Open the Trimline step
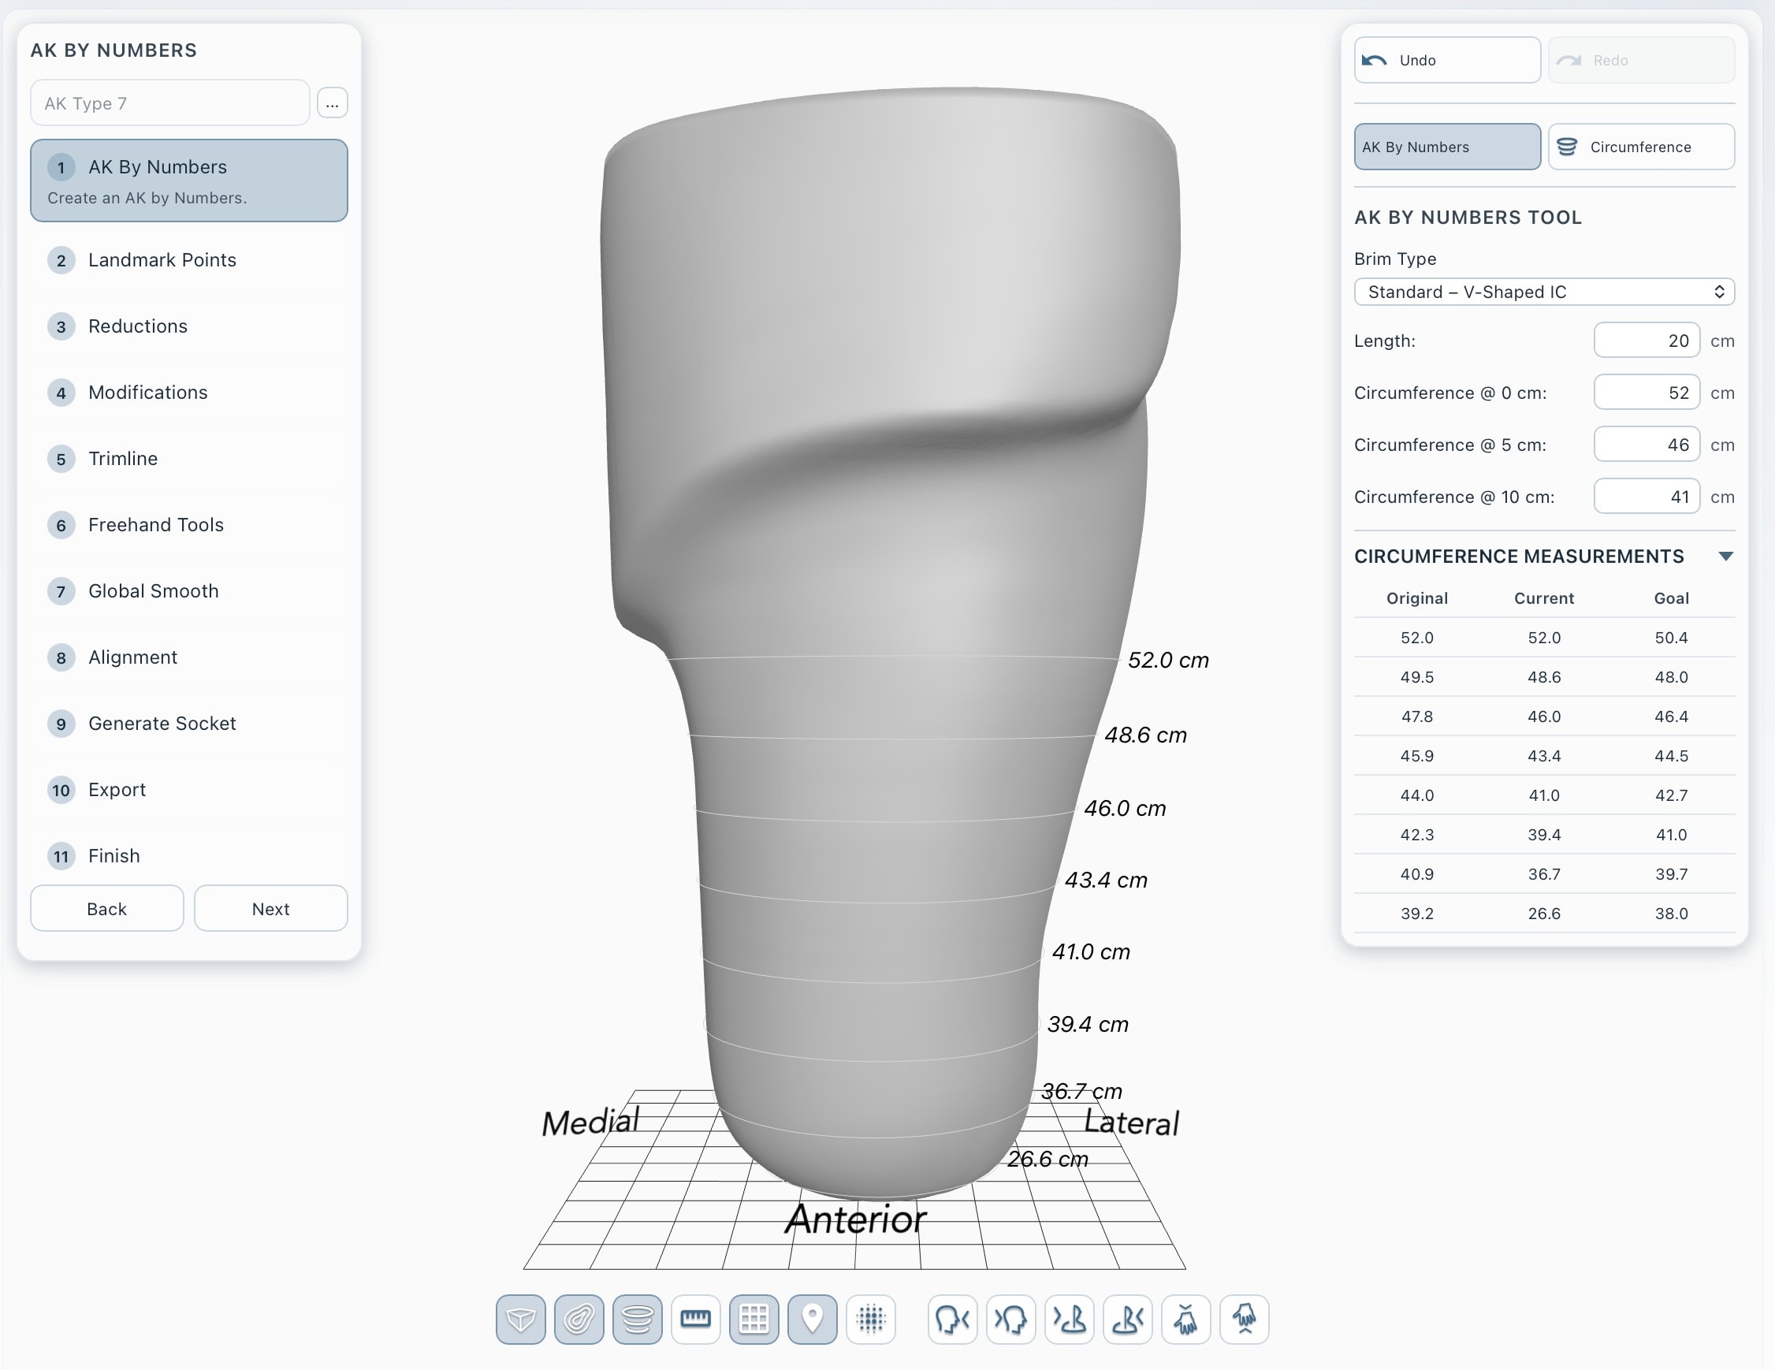The height and width of the screenshot is (1370, 1775). [188, 459]
